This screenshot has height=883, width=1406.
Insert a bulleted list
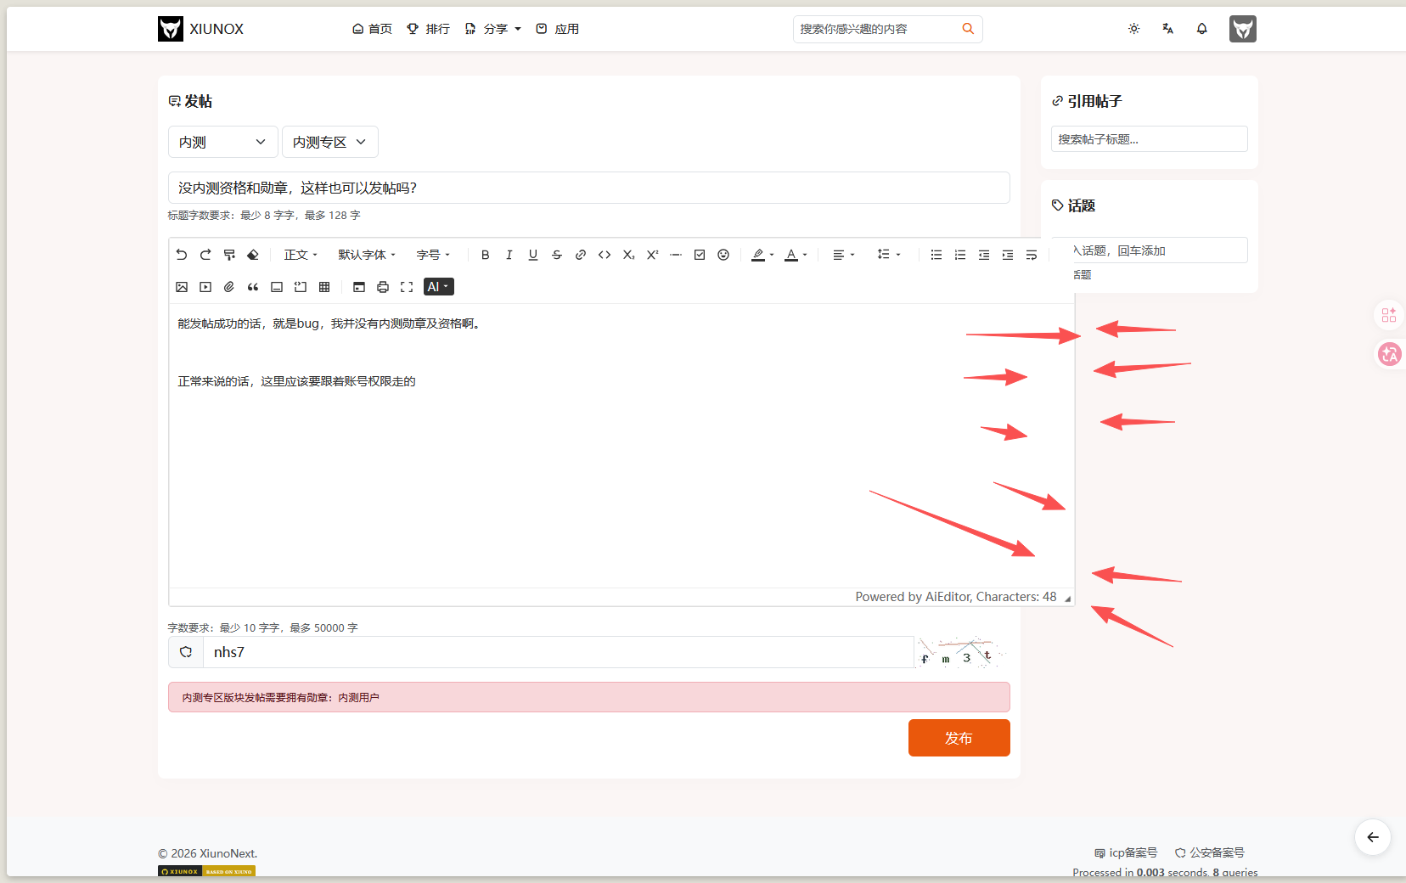tap(936, 255)
